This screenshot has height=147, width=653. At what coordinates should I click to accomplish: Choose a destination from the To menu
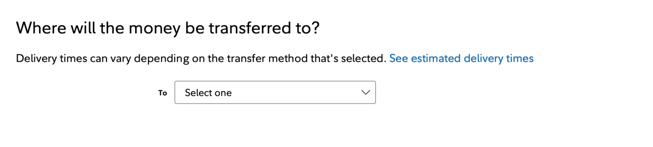pyautogui.click(x=275, y=92)
